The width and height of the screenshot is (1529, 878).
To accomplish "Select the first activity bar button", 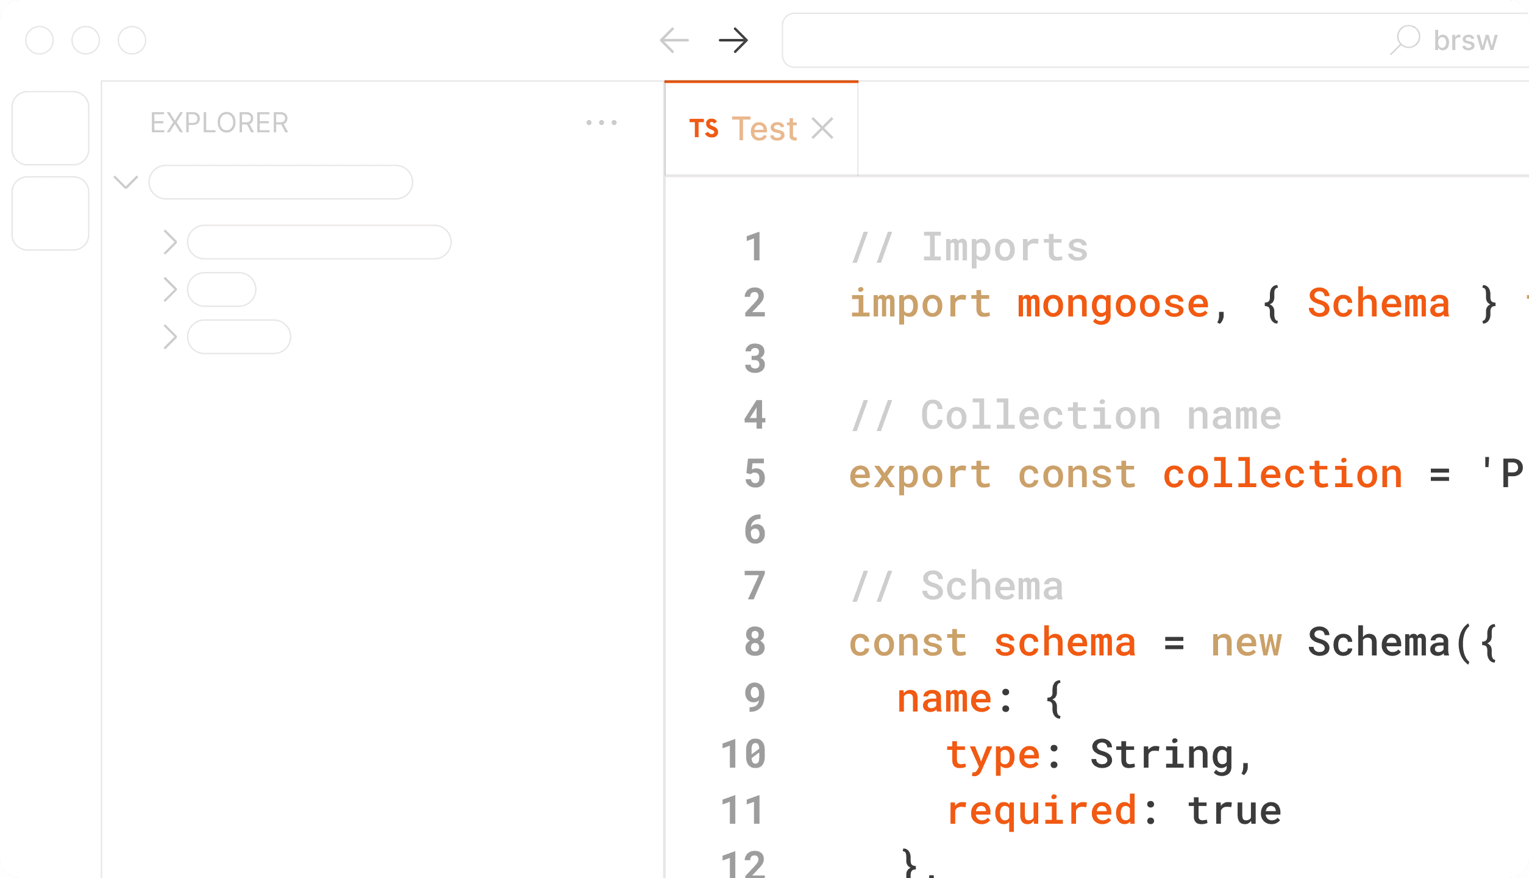I will (x=51, y=128).
